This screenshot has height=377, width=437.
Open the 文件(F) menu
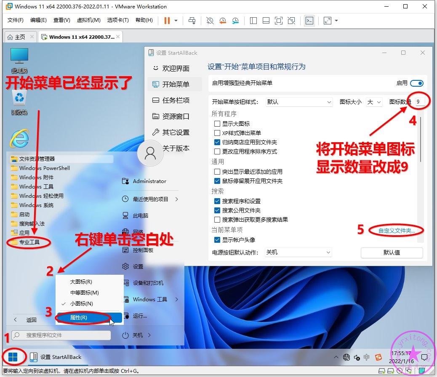coord(15,20)
